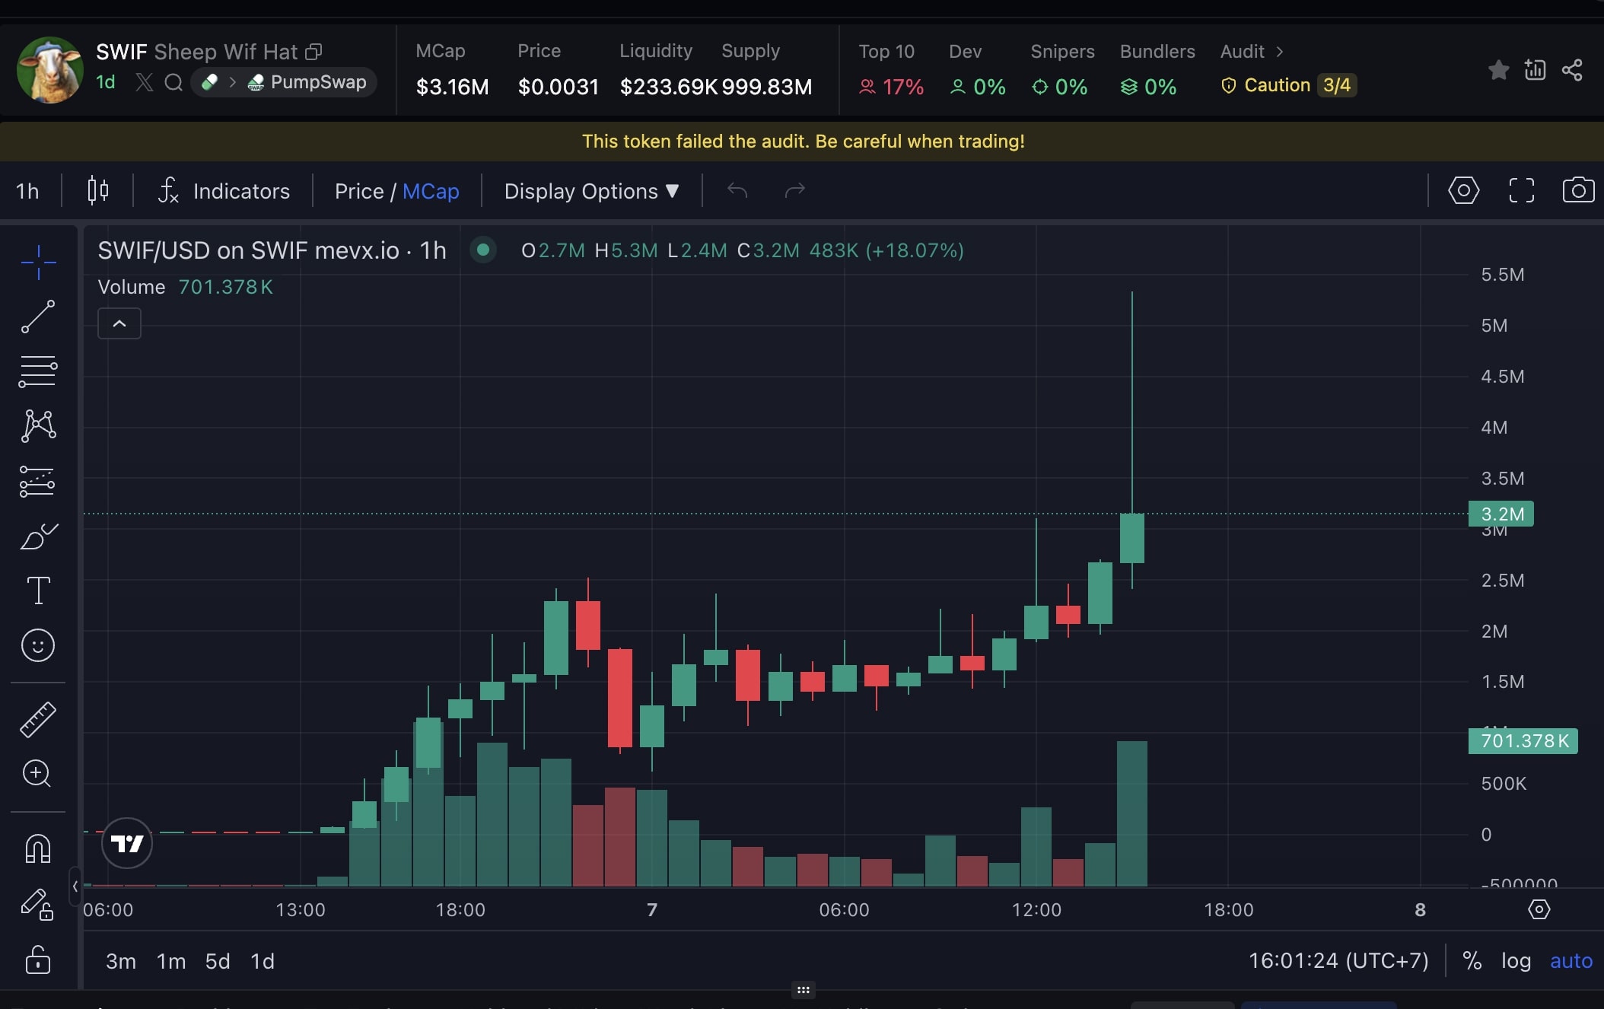Click the 701.378K volume axis label
The width and height of the screenshot is (1604, 1009).
1523,740
